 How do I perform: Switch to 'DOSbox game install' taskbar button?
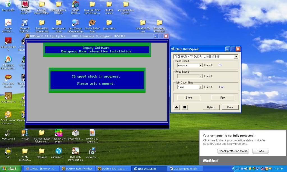point(185,169)
